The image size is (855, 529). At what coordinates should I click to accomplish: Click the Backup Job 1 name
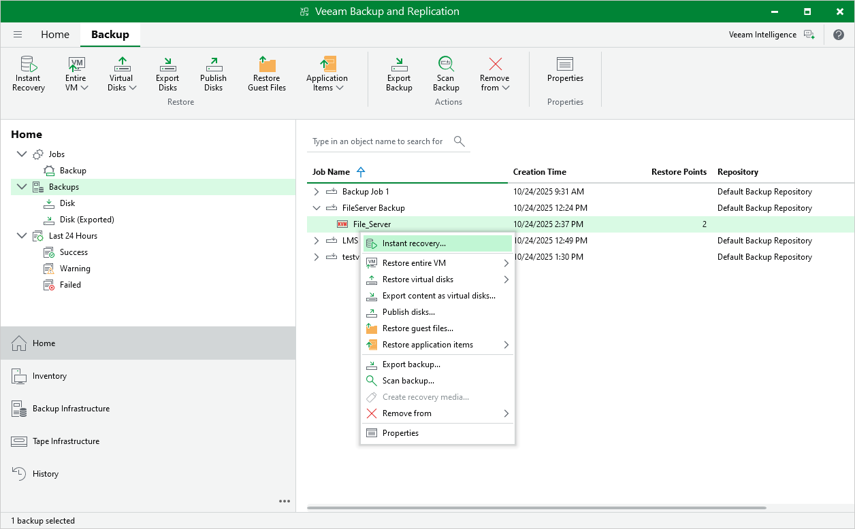click(x=366, y=192)
